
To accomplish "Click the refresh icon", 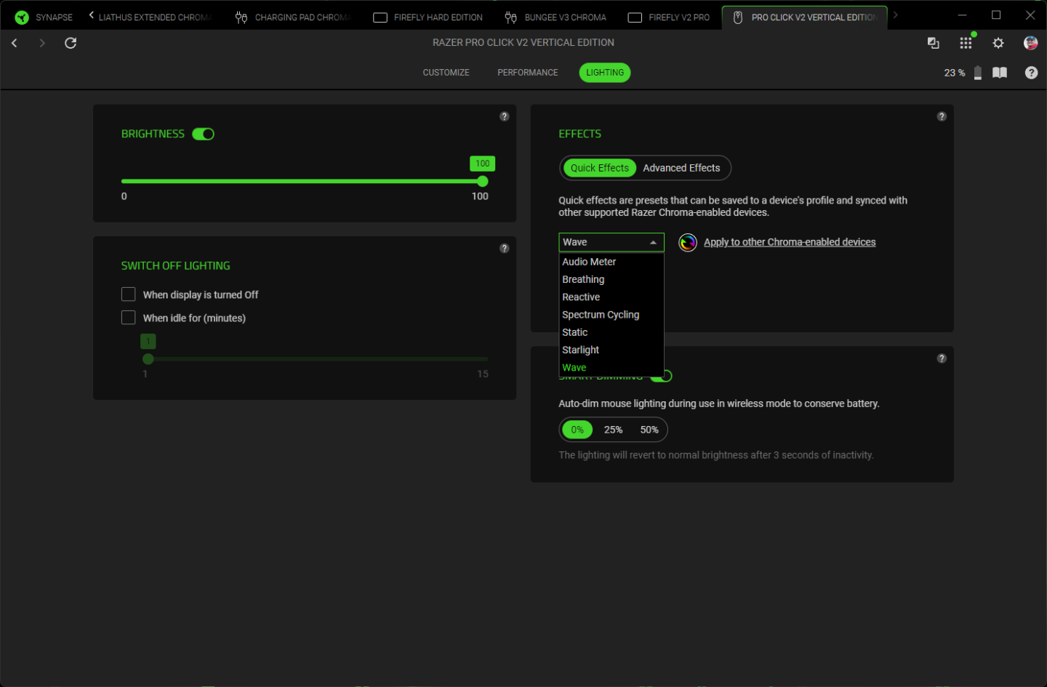I will [71, 43].
